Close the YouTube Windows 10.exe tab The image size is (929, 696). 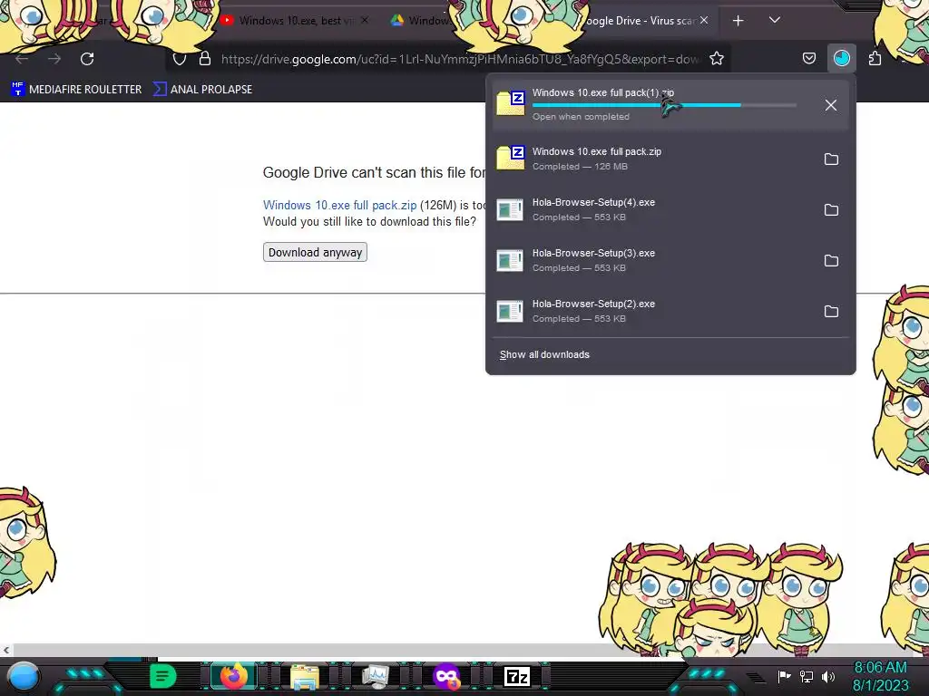[x=365, y=20]
